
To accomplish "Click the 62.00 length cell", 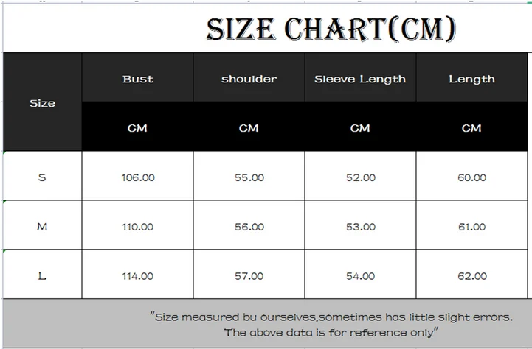I will click(472, 274).
